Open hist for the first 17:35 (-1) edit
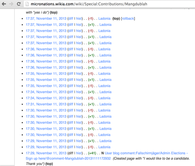Viewport: 195px width, 166px height. tap(79, 74)
